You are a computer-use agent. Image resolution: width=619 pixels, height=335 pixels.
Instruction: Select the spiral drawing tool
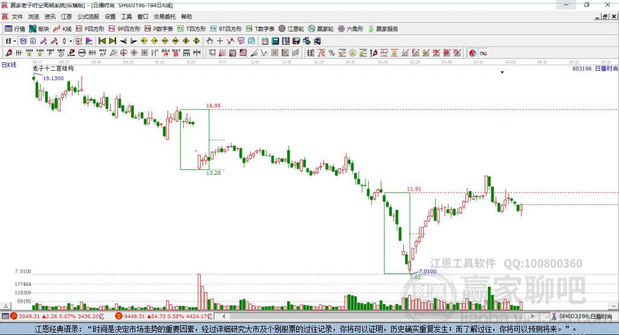61,53
